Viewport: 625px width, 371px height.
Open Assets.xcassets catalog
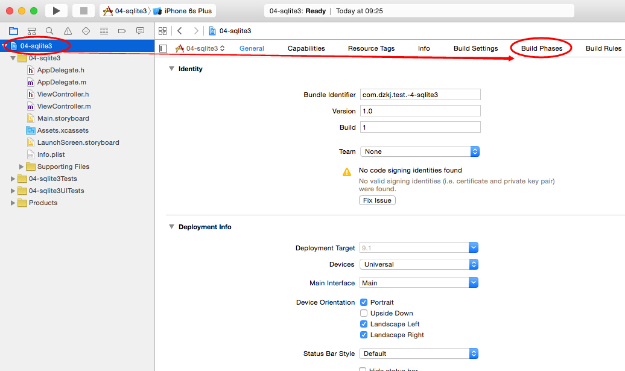coord(63,130)
